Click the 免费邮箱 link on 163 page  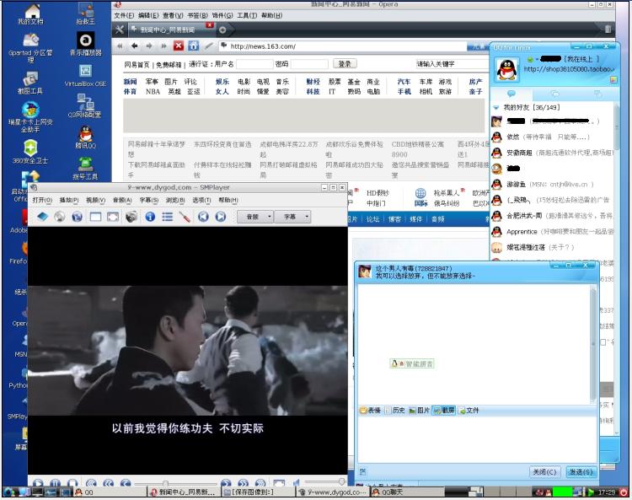coord(169,64)
